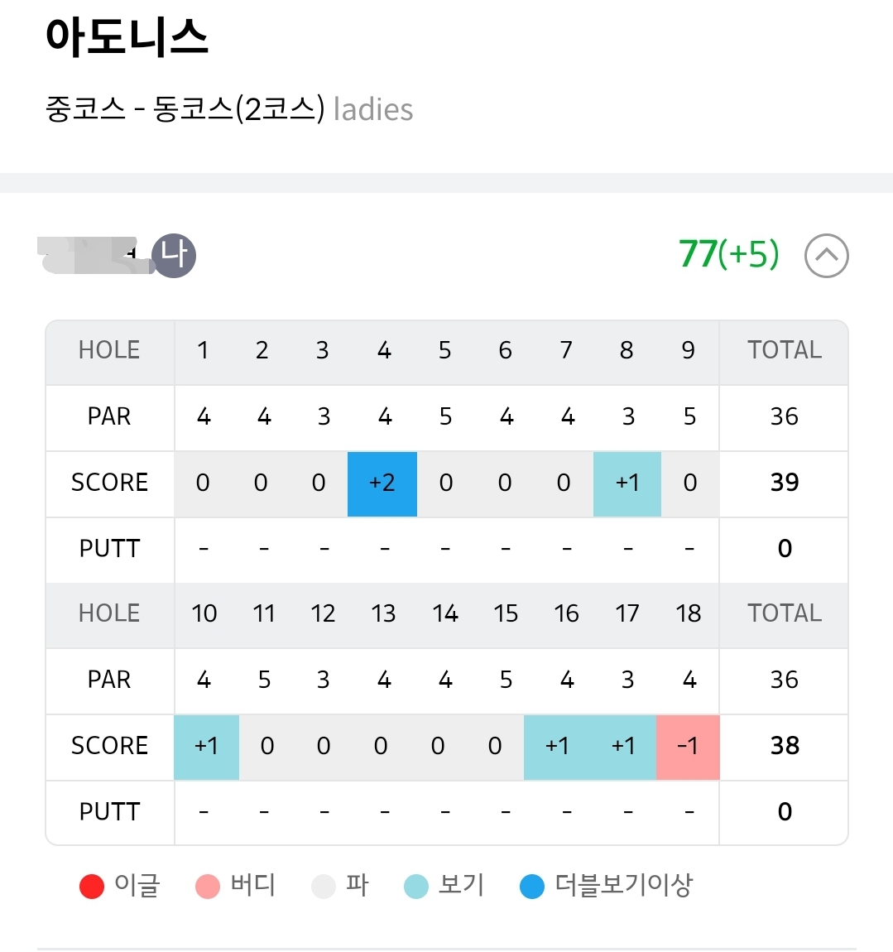Viewport: 893px width, 952px height.
Task: Click the back nine total score 38
Action: pos(784,746)
